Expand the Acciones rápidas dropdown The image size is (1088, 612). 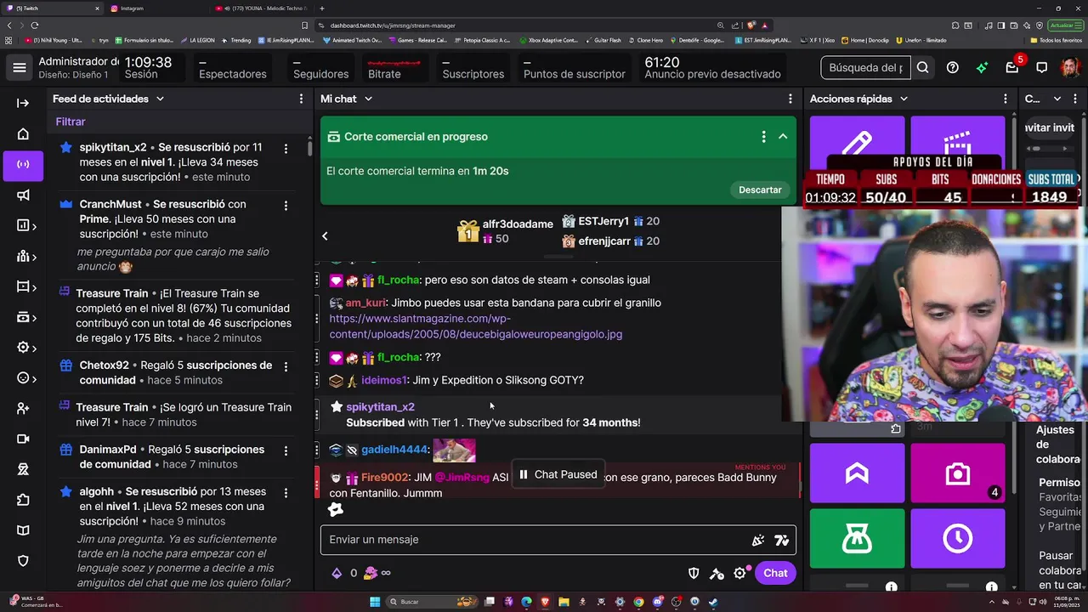click(x=904, y=99)
